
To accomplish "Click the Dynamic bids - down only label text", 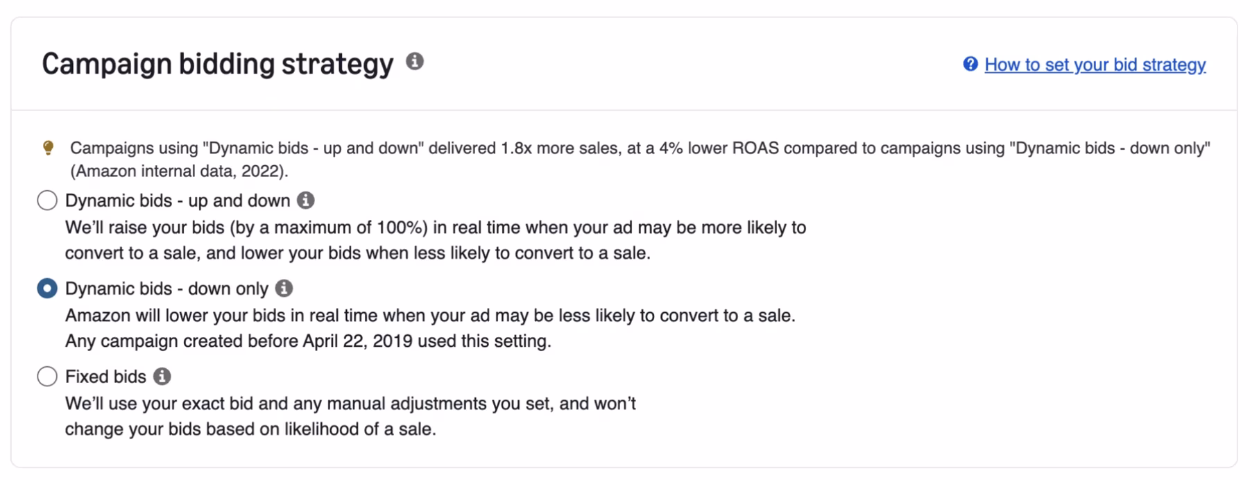I will click(166, 289).
